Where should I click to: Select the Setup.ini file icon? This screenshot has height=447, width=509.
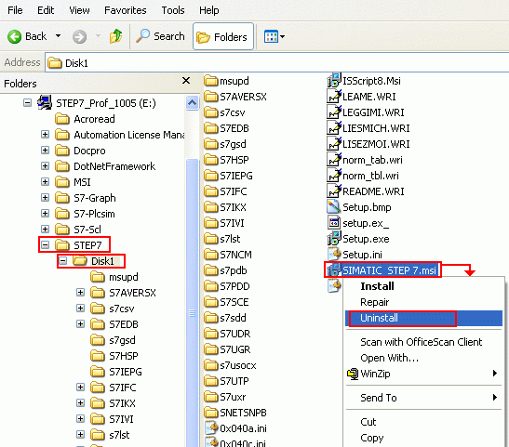334,254
